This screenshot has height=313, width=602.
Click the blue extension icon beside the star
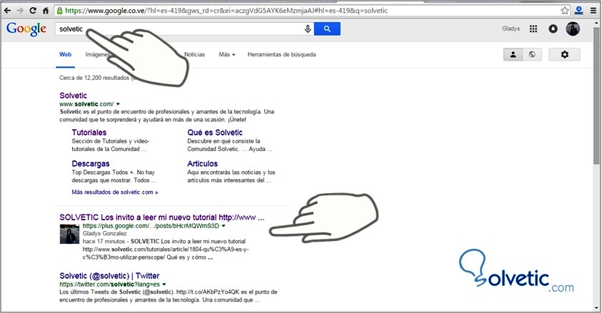(x=578, y=11)
